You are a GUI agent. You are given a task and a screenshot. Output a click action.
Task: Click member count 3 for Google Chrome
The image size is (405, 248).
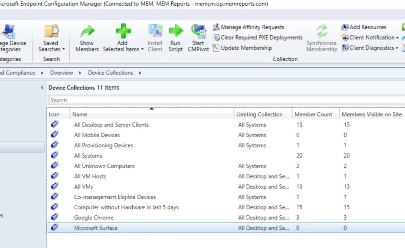pos(298,218)
